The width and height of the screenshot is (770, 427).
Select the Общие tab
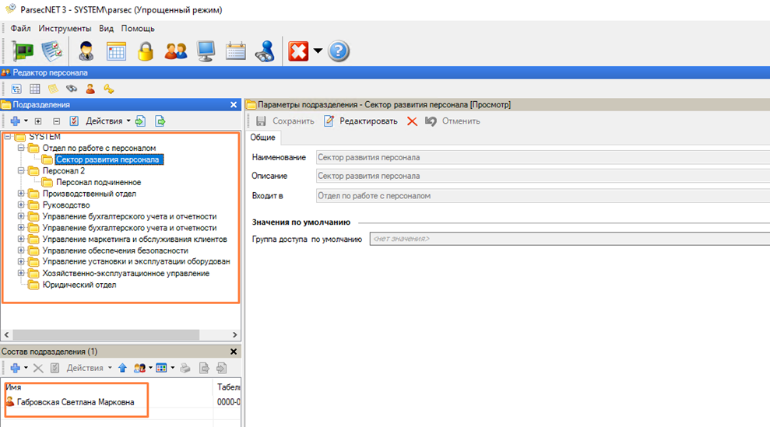pos(262,138)
